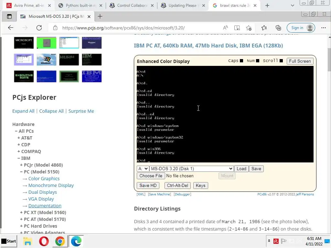Click the Surprise Me link
Image resolution: width=331 pixels, height=248 pixels.
[81, 111]
